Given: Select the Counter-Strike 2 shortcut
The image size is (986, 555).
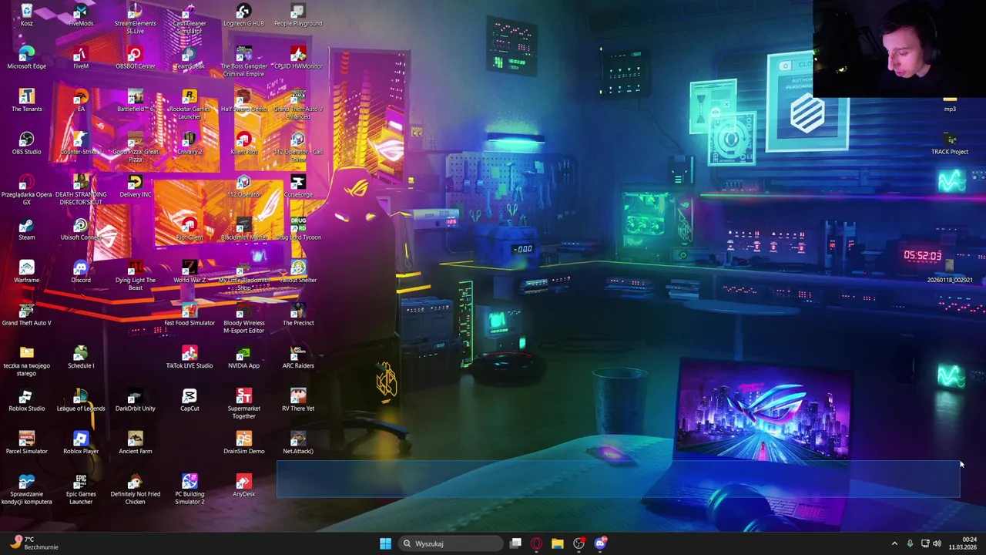Looking at the screenshot, I should click(81, 143).
